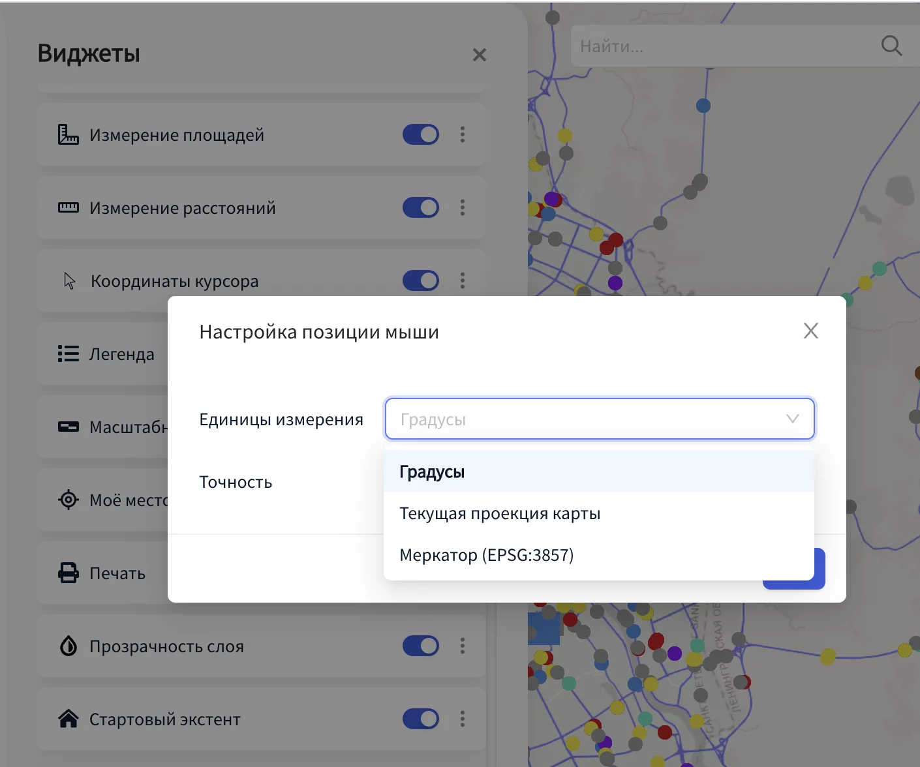Image resolution: width=920 pixels, height=767 pixels.
Task: Click the map search magnifier icon
Action: click(891, 46)
